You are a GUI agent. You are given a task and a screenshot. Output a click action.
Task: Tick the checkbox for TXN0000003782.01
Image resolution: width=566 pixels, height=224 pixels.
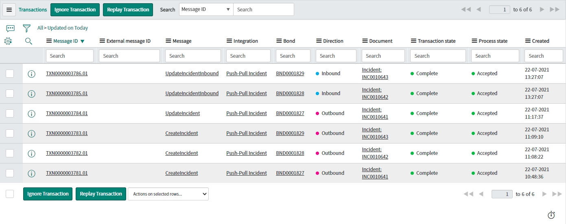10,153
